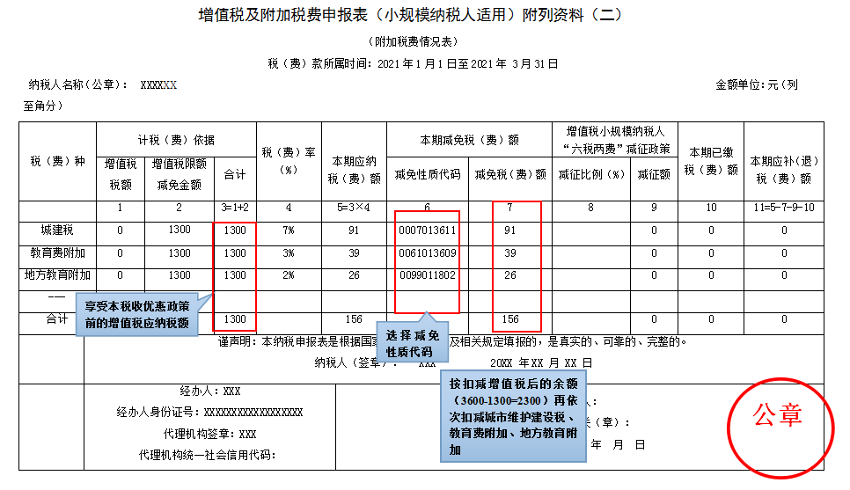Click the 减免税(费)额 column header

(510, 174)
